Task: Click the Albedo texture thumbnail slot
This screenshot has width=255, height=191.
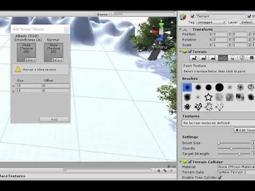Action: pos(27,52)
